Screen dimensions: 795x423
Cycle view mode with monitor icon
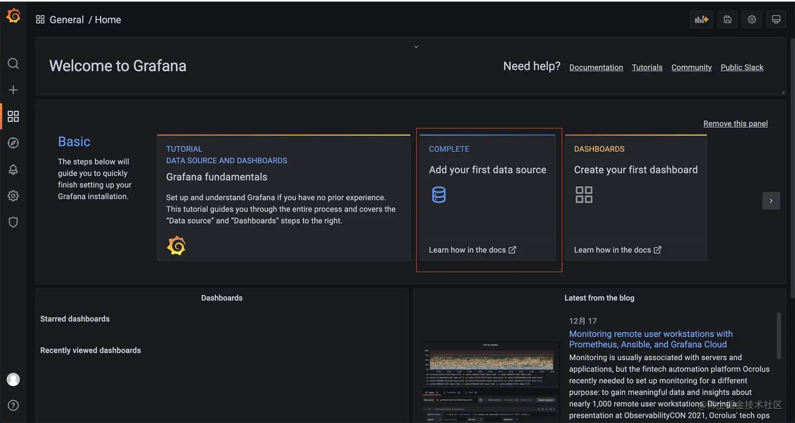(776, 19)
